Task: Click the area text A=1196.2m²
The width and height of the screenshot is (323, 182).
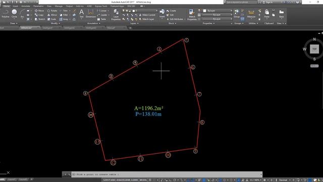Action: tap(148, 108)
